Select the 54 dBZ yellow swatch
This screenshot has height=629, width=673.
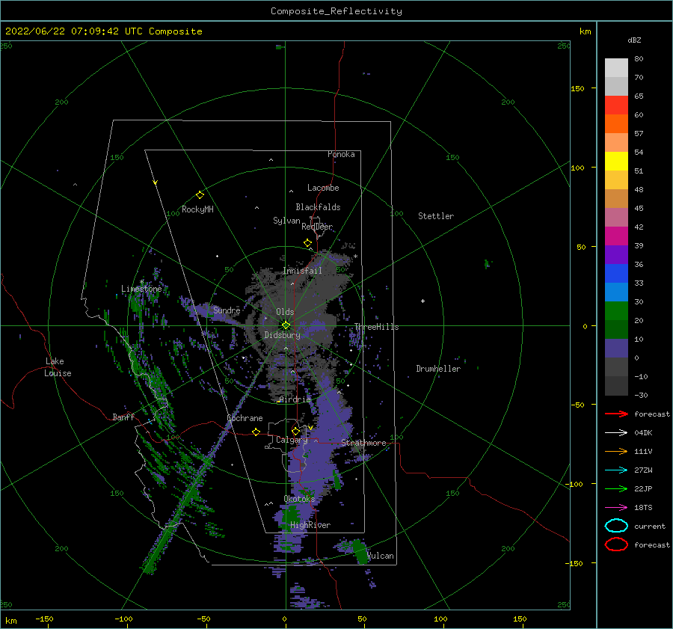[x=616, y=162]
